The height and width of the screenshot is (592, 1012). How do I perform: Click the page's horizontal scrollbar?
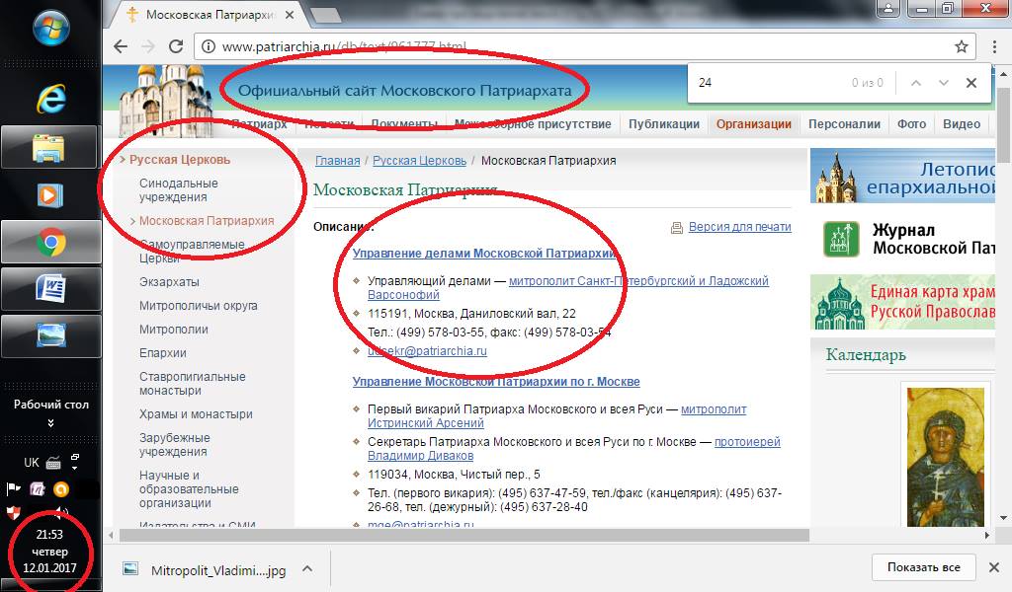point(464,536)
